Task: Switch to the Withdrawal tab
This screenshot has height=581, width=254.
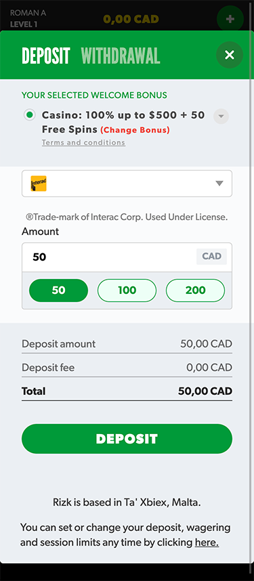Action: click(121, 56)
